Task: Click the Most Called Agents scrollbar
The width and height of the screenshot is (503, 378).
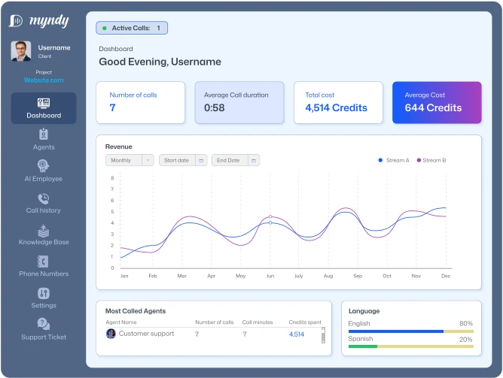Action: pos(324,335)
